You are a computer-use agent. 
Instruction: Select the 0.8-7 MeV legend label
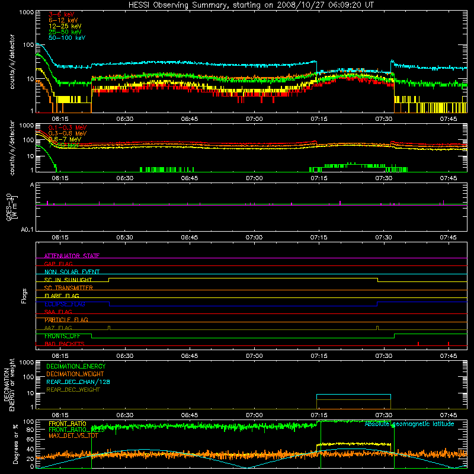click(x=65, y=139)
